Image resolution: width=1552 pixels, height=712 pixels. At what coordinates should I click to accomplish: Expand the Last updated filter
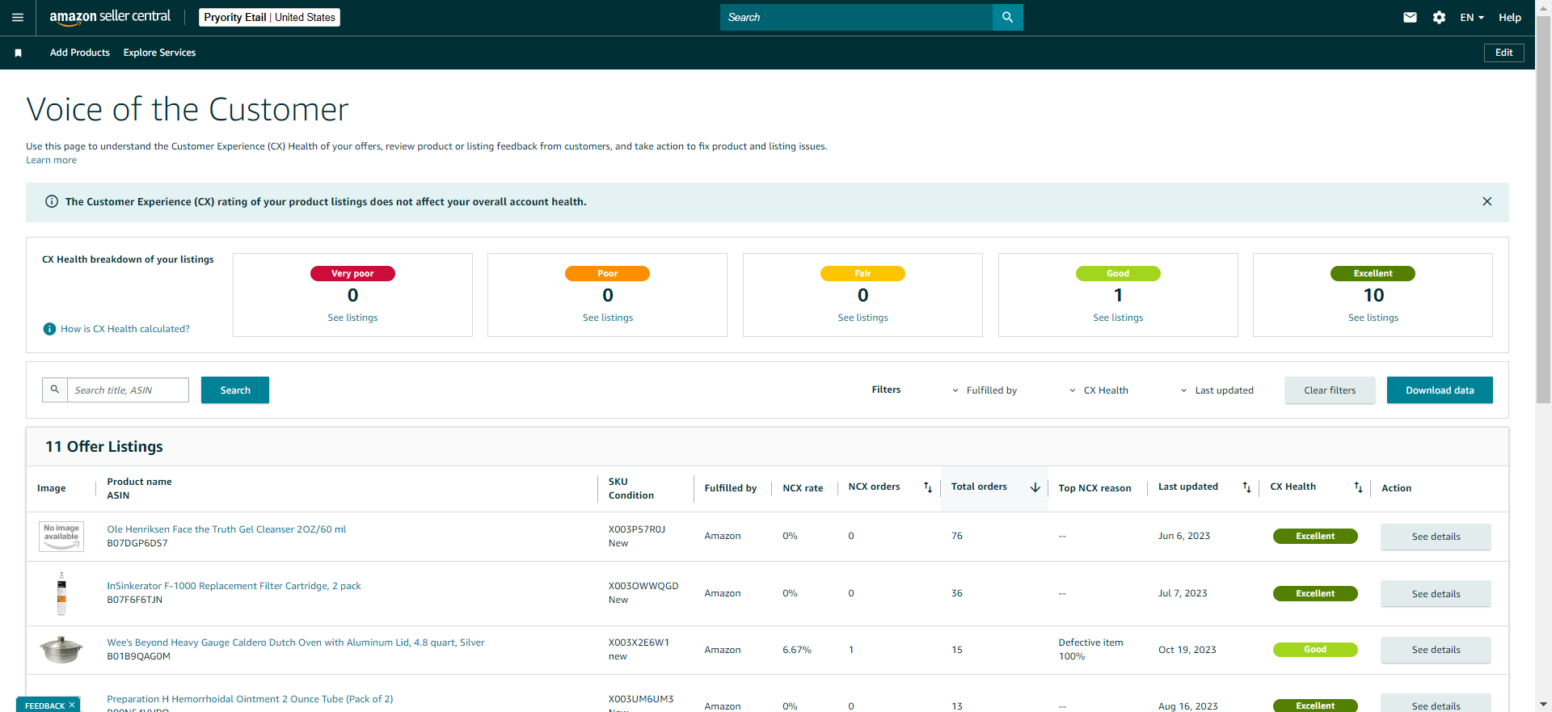tap(1217, 390)
